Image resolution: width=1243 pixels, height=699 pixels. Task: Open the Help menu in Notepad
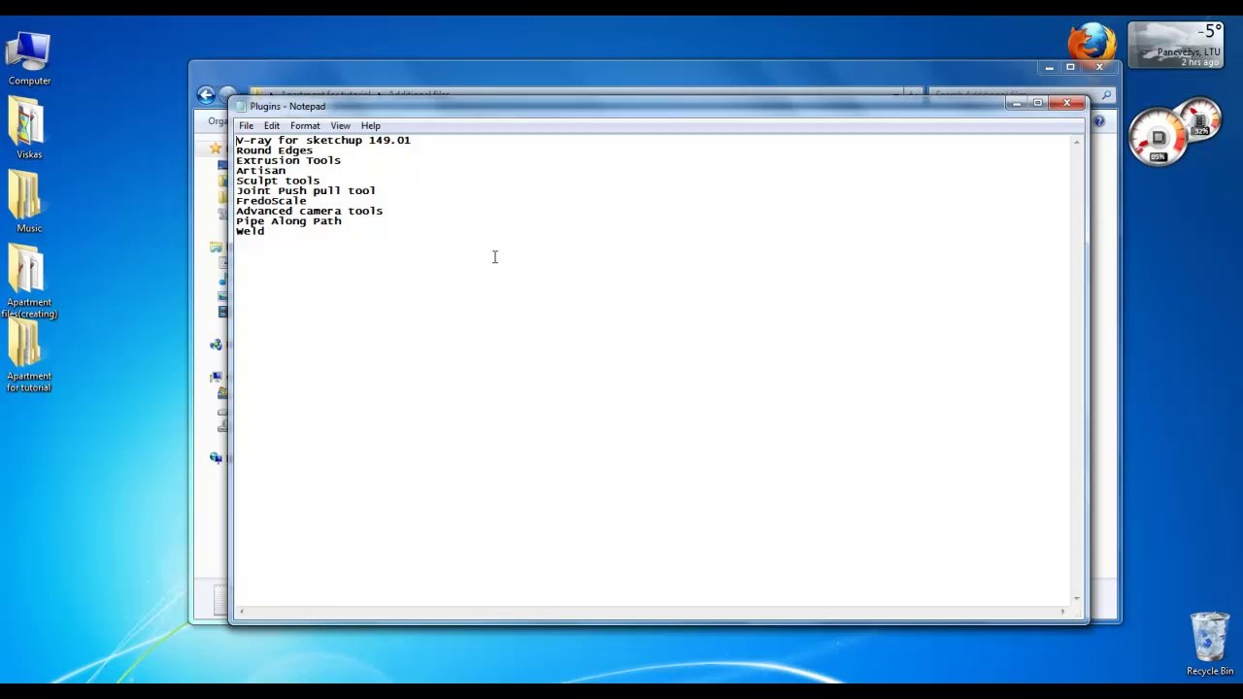pyautogui.click(x=371, y=125)
